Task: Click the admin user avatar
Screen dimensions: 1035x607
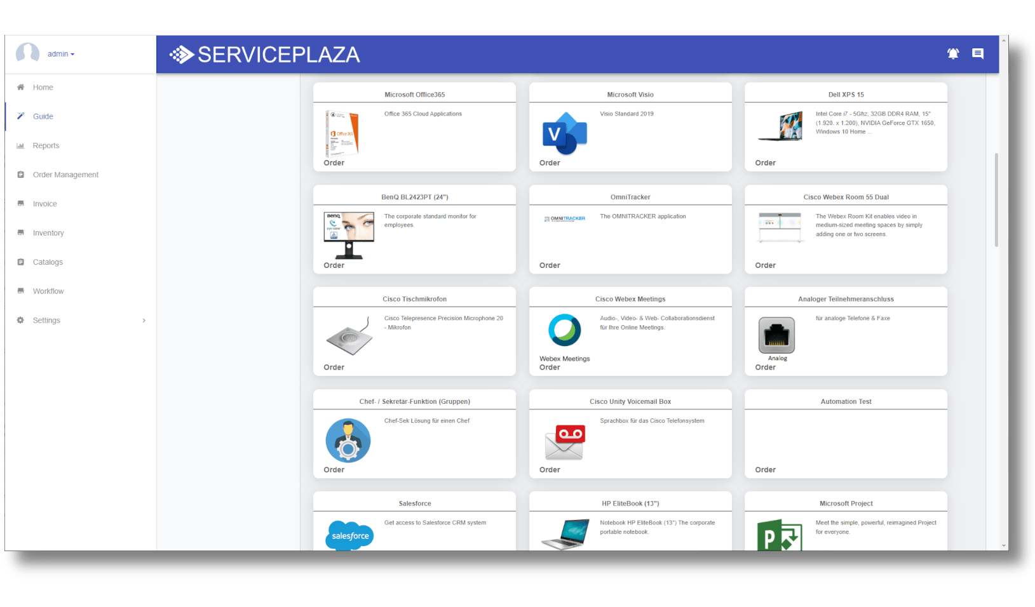Action: click(27, 53)
